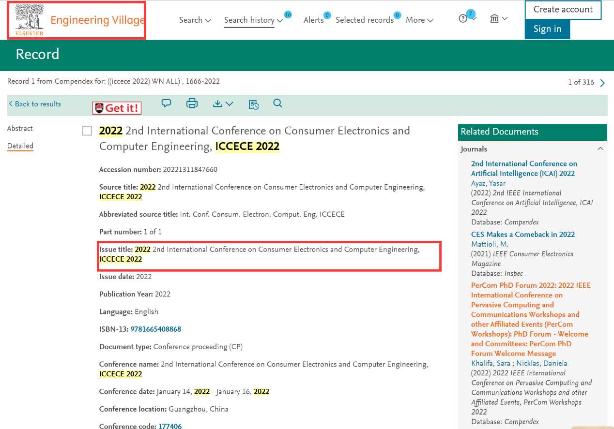Open CES Makes a Comeback in 2022
This screenshot has height=429, width=614.
click(x=523, y=234)
